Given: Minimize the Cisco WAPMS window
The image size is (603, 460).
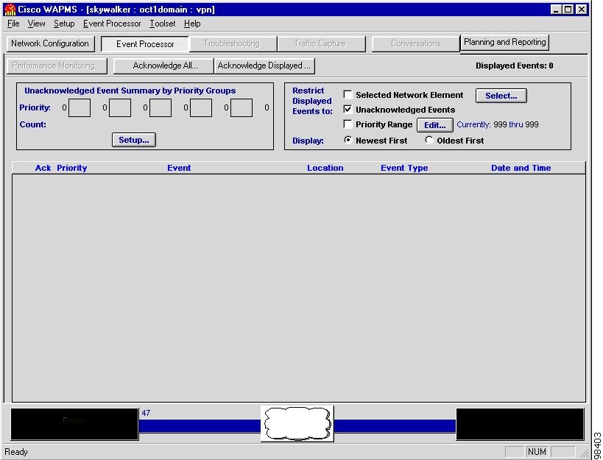Looking at the screenshot, I should 556,10.
